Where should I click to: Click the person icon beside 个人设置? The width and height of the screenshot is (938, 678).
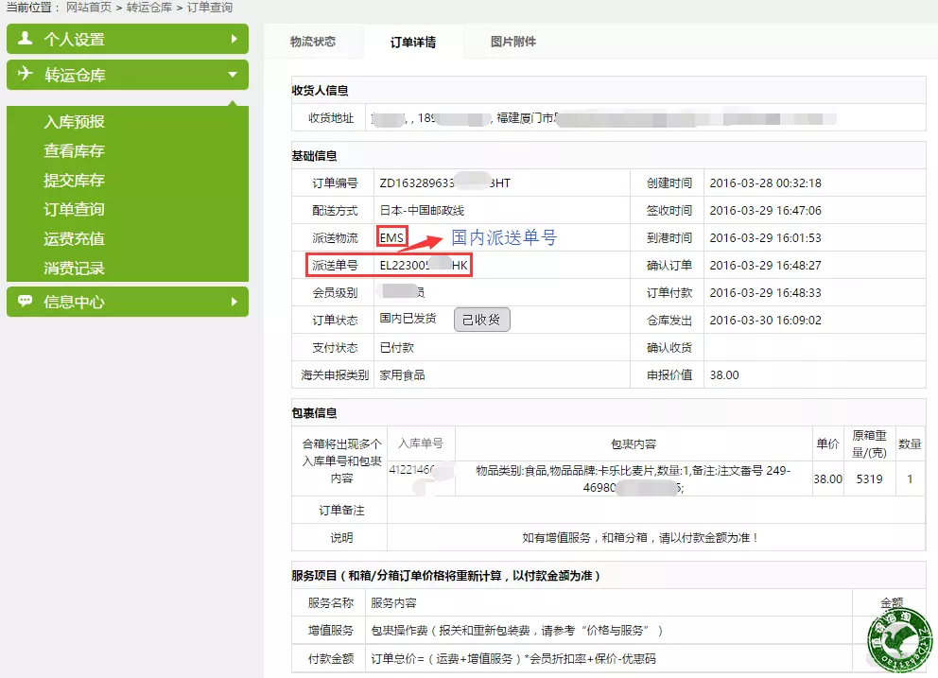25,39
